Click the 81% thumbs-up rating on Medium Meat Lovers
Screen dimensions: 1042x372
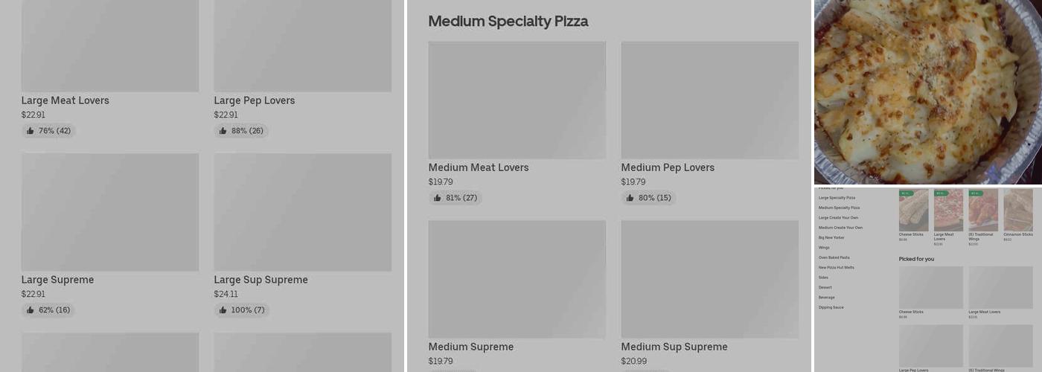click(456, 198)
